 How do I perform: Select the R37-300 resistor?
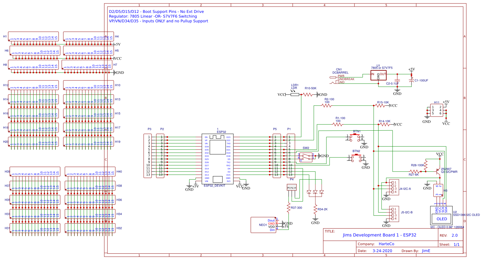[x=288, y=207]
